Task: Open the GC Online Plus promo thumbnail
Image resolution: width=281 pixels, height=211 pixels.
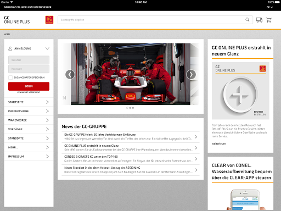Action: (x=240, y=91)
